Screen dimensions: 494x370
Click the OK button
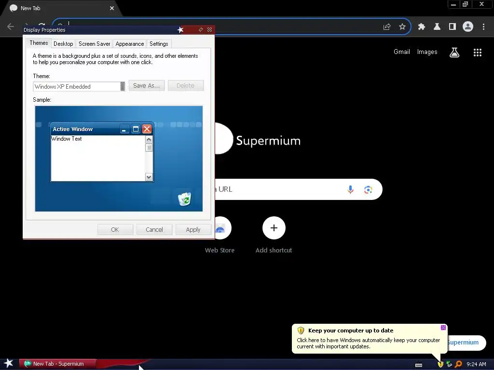[x=115, y=230]
